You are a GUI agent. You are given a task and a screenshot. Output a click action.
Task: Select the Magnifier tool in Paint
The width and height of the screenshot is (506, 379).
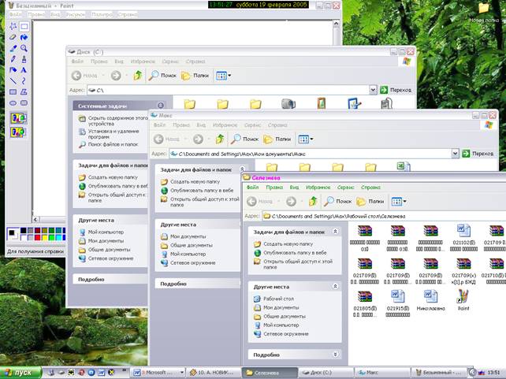point(24,48)
